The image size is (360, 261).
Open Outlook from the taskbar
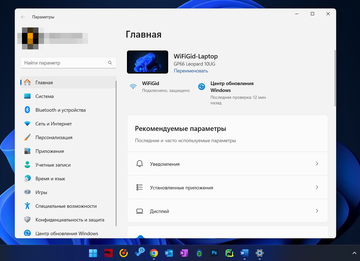click(169, 253)
